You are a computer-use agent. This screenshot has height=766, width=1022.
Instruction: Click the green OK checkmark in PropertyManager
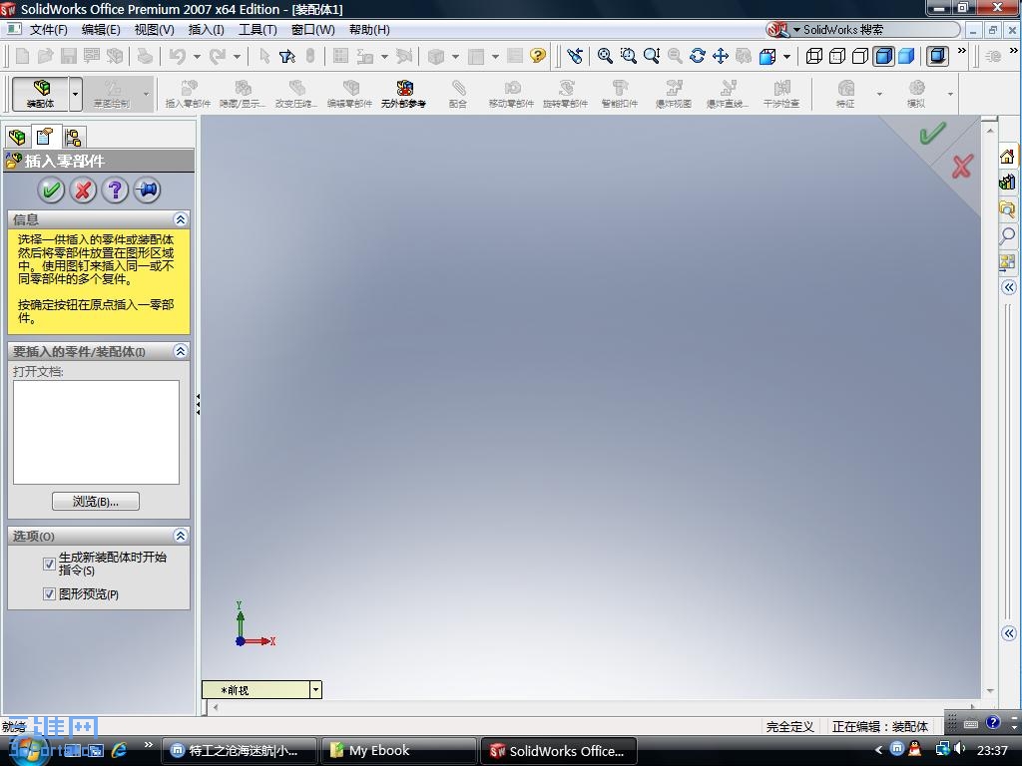51,191
